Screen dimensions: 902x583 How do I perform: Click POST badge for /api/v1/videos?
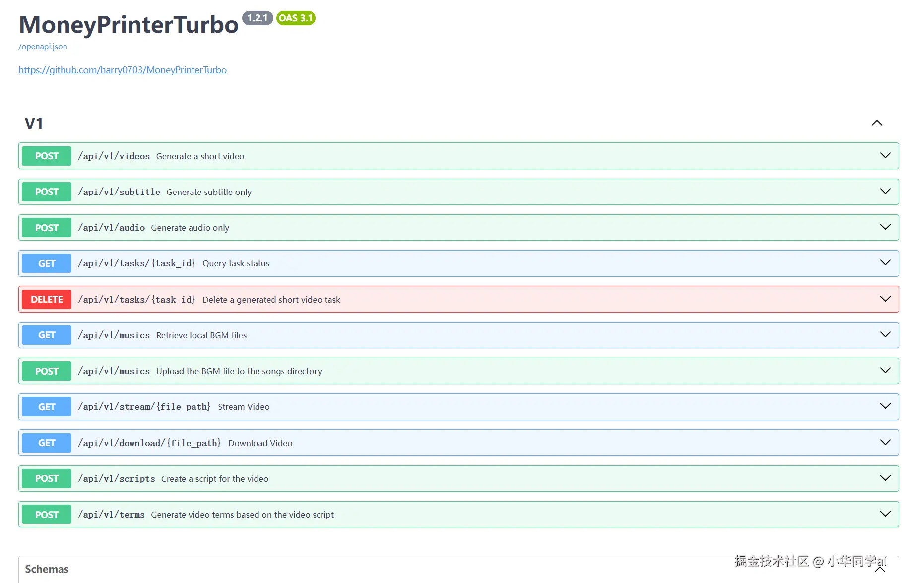click(x=47, y=156)
